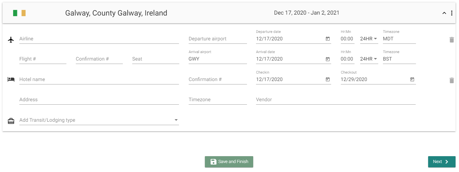Click the Save and Finish button
The image size is (459, 172).
(229, 162)
